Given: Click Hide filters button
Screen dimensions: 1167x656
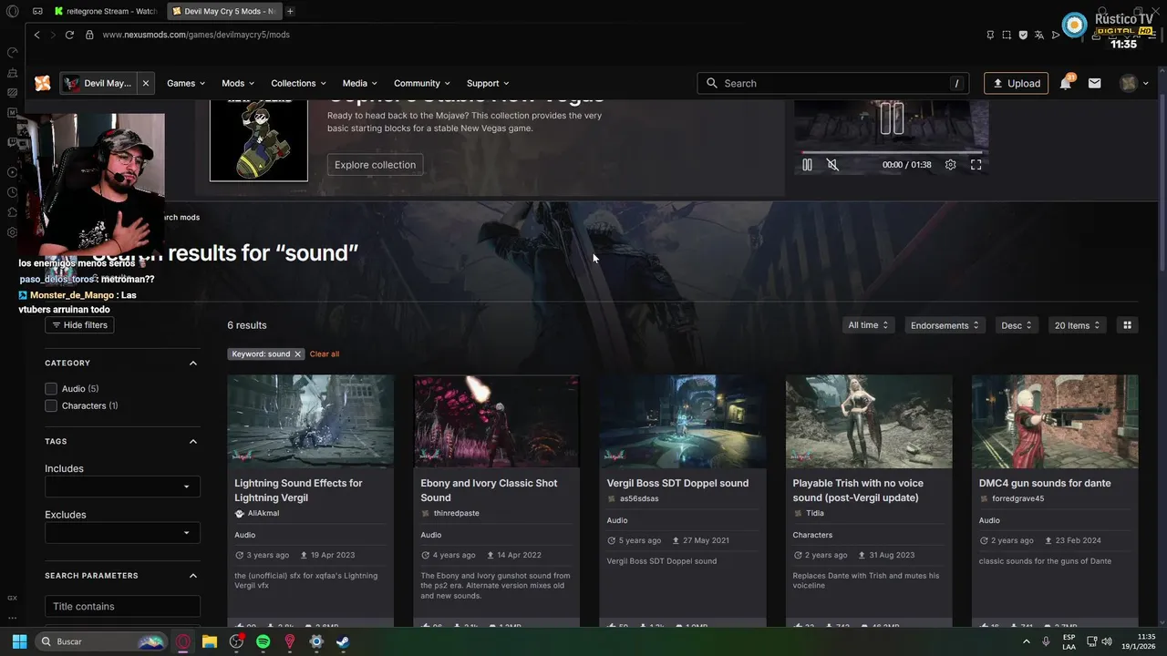Looking at the screenshot, I should (x=79, y=325).
